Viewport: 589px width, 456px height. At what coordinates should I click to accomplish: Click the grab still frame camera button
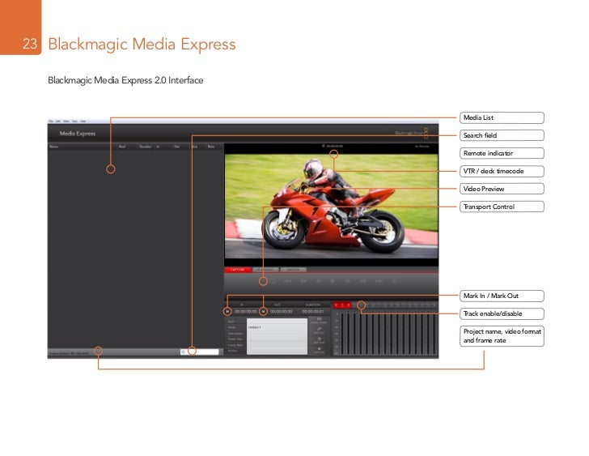click(319, 320)
